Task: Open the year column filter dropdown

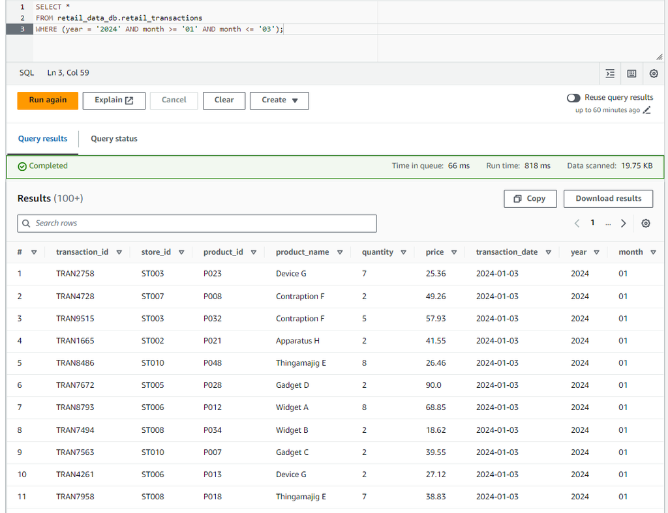Action: pos(596,252)
